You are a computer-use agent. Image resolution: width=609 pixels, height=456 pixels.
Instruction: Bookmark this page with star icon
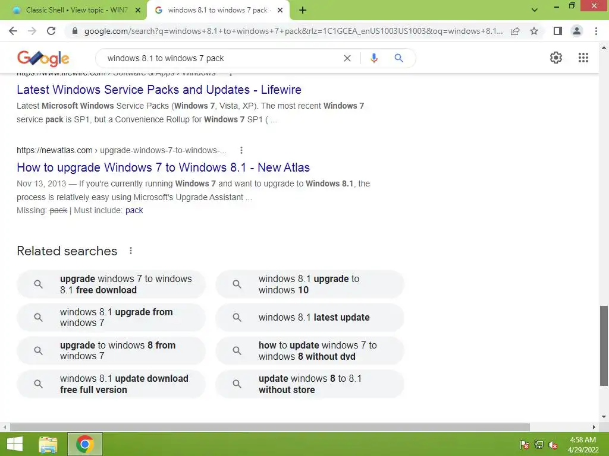pos(534,31)
